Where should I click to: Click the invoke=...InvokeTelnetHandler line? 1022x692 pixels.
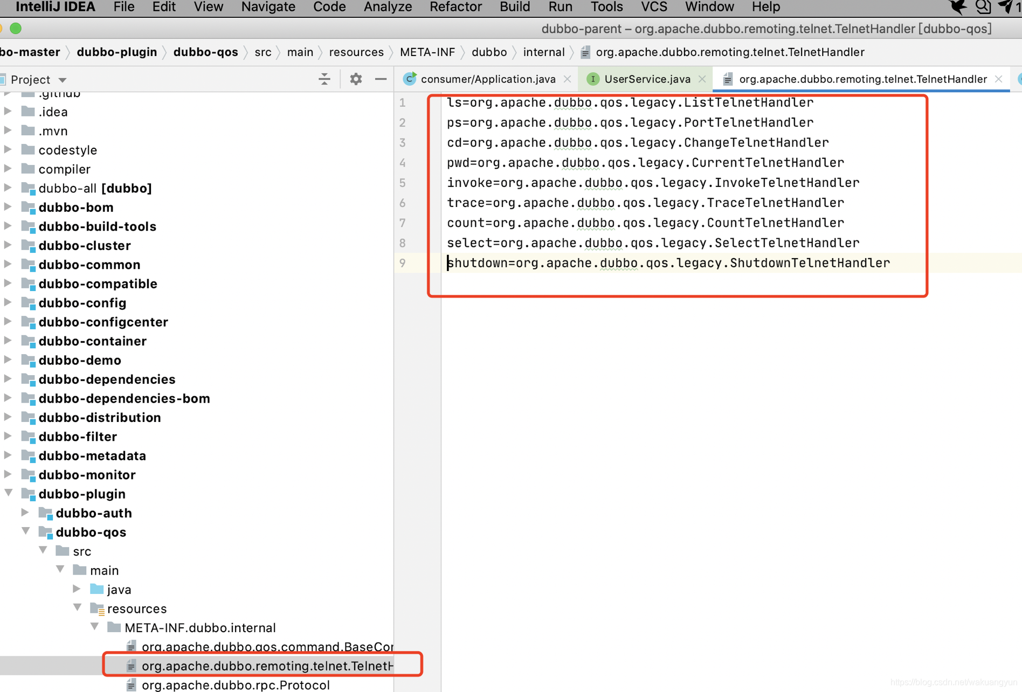(x=653, y=183)
